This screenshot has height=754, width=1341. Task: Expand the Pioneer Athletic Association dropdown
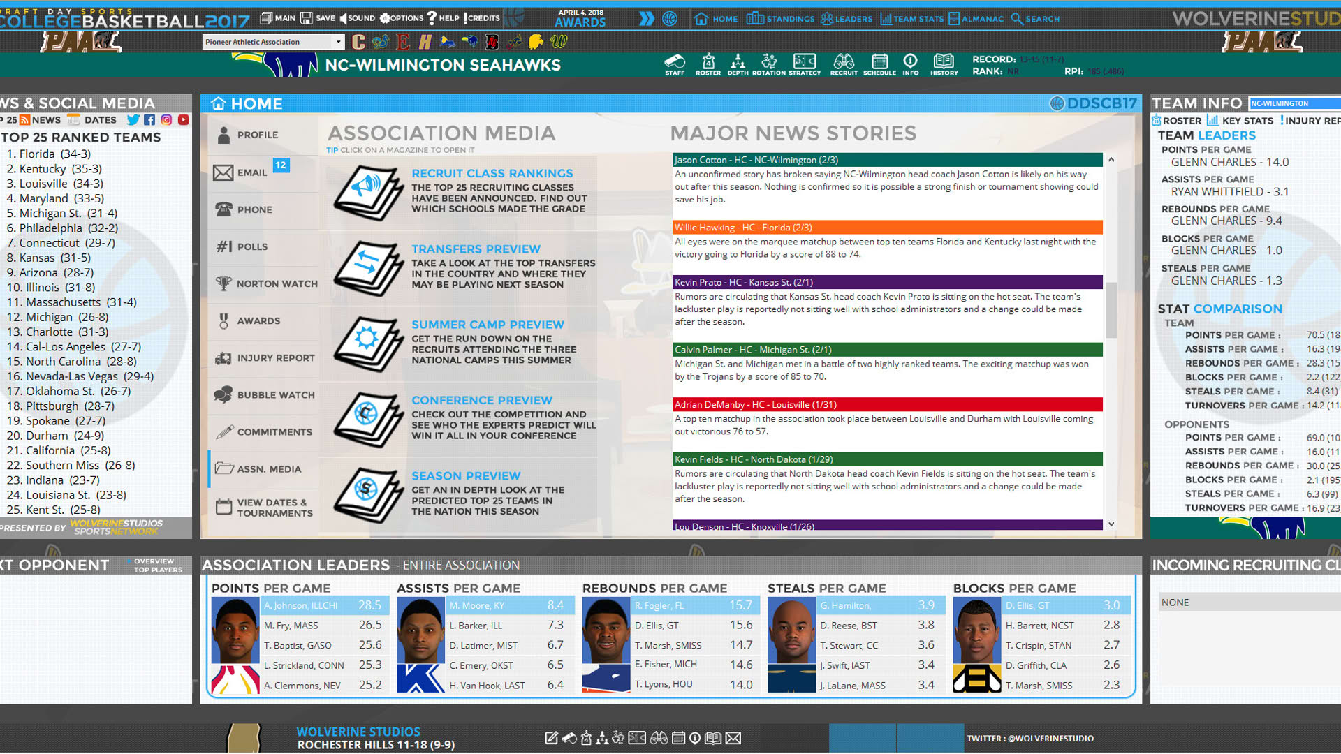point(338,42)
